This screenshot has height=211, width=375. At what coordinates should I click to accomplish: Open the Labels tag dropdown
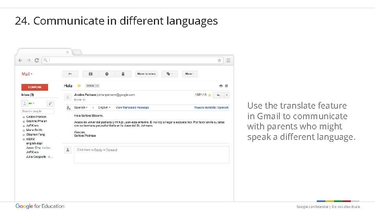pyautogui.click(x=170, y=74)
